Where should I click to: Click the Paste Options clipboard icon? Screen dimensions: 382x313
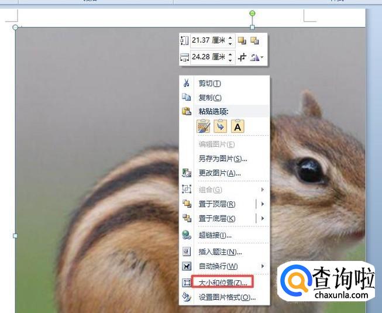click(187, 111)
